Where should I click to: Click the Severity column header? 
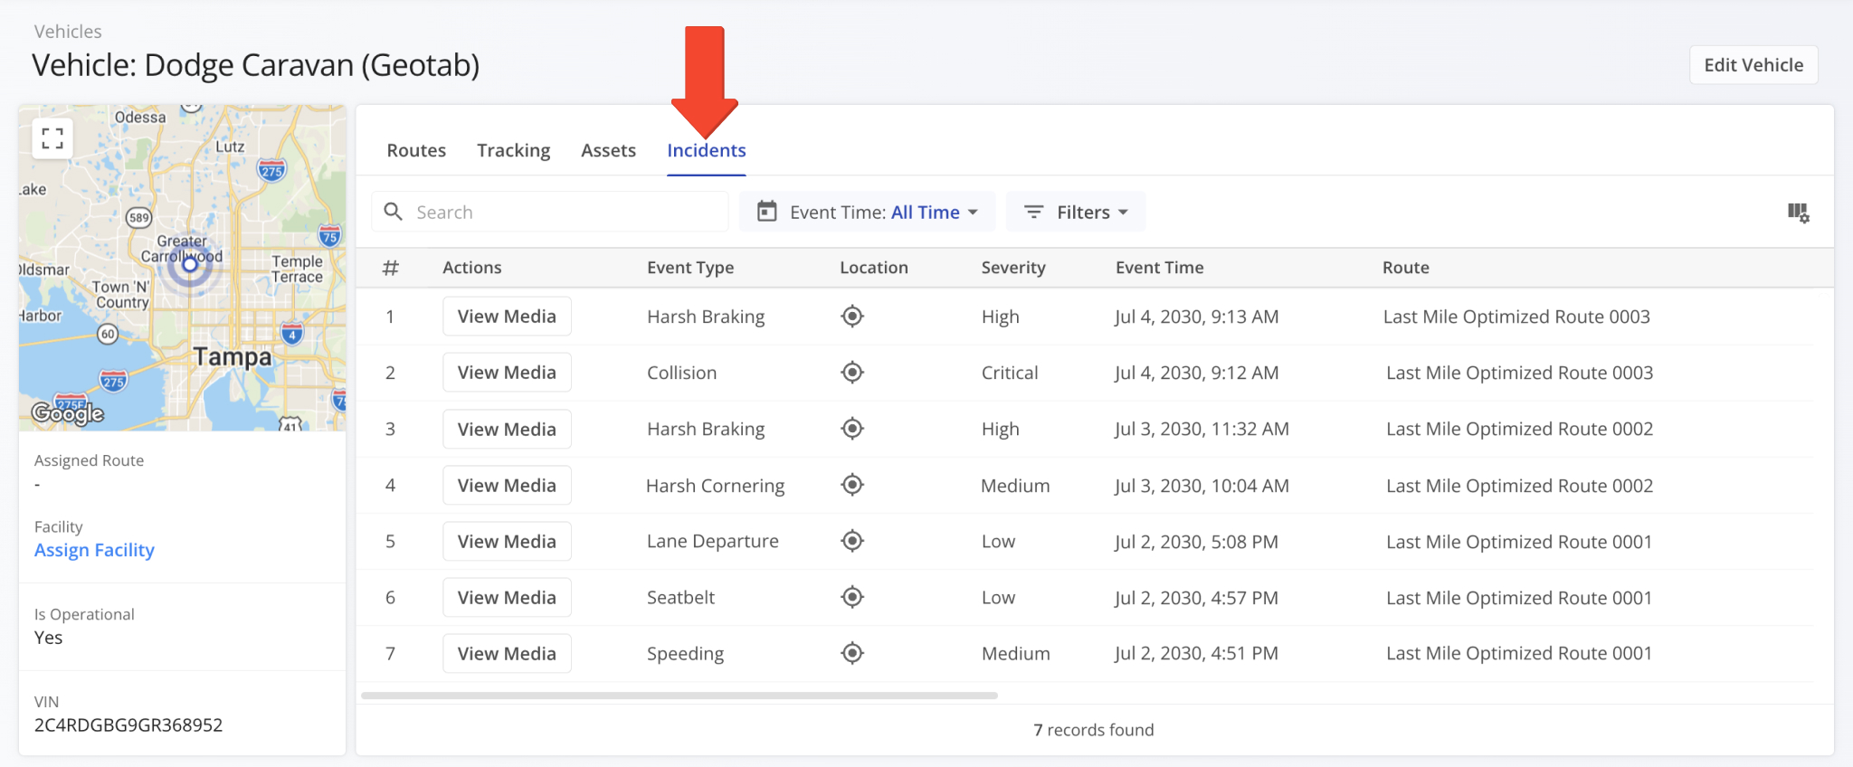click(1013, 268)
